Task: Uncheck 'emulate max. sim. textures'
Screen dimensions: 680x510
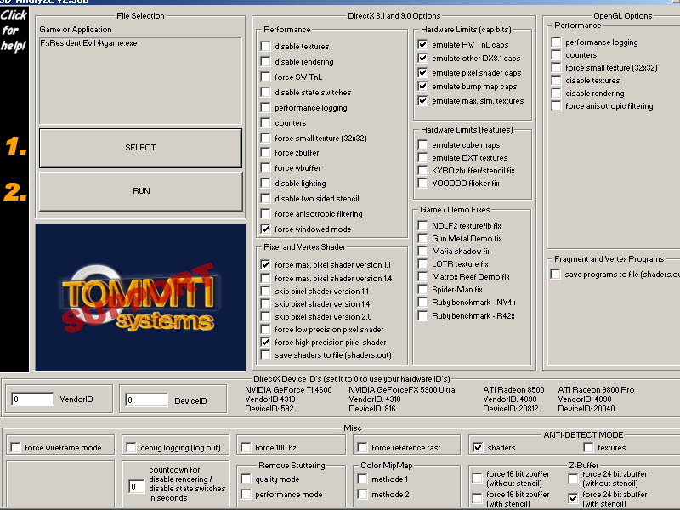Action: [x=422, y=100]
